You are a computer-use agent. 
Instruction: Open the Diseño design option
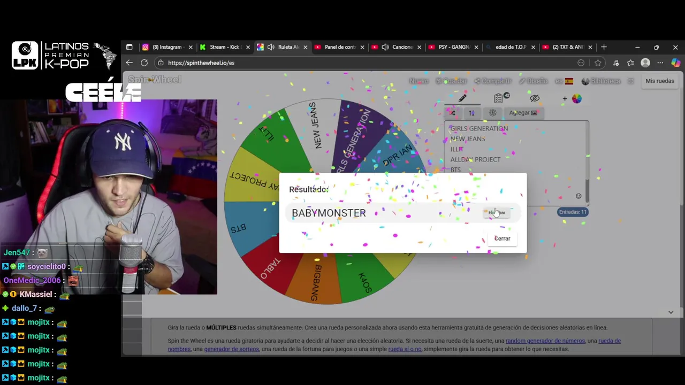pyautogui.click(x=533, y=81)
